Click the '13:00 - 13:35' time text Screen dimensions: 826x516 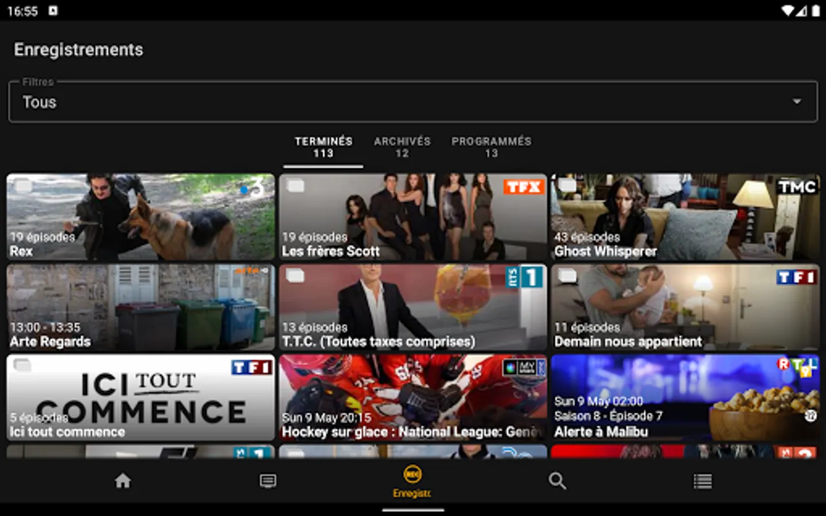click(45, 327)
